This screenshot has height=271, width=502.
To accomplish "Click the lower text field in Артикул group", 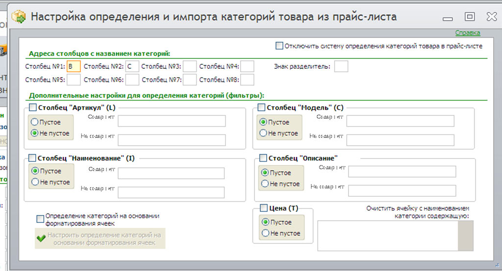I will click(172, 140).
